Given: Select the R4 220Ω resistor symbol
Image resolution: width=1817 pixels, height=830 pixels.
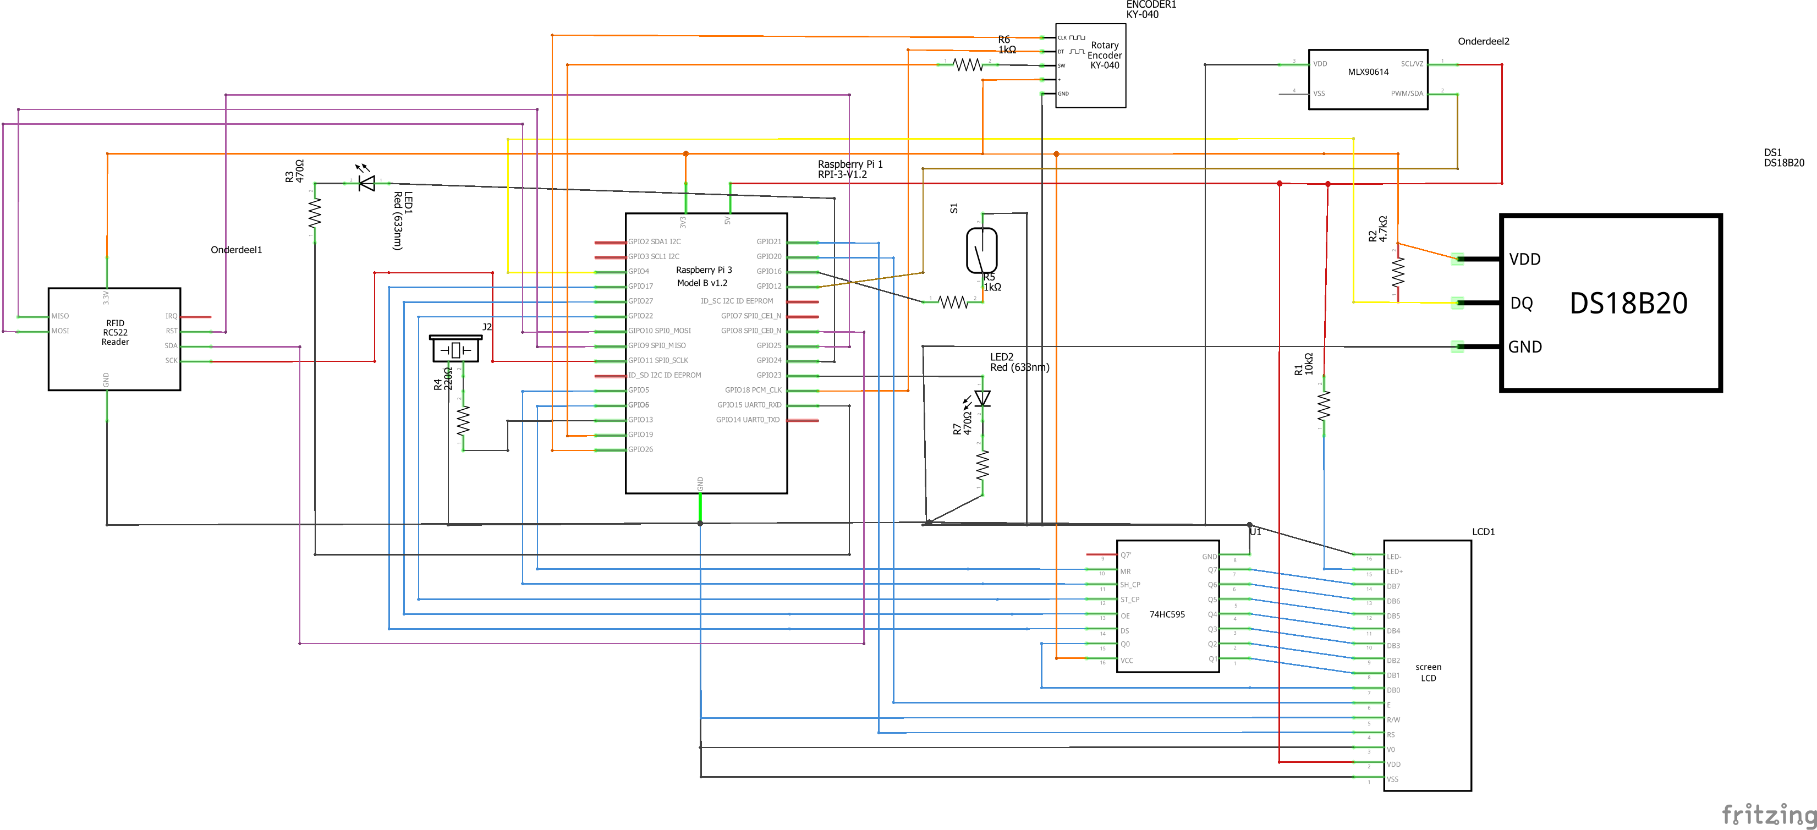Looking at the screenshot, I should click(x=463, y=421).
